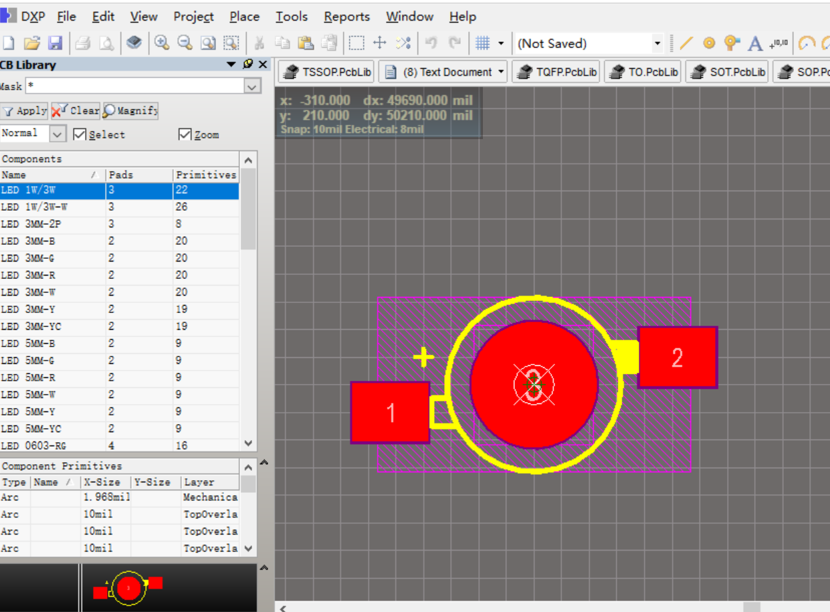Image resolution: width=830 pixels, height=612 pixels.
Task: Switch to the SOT.PcbLib tab
Action: [x=728, y=72]
